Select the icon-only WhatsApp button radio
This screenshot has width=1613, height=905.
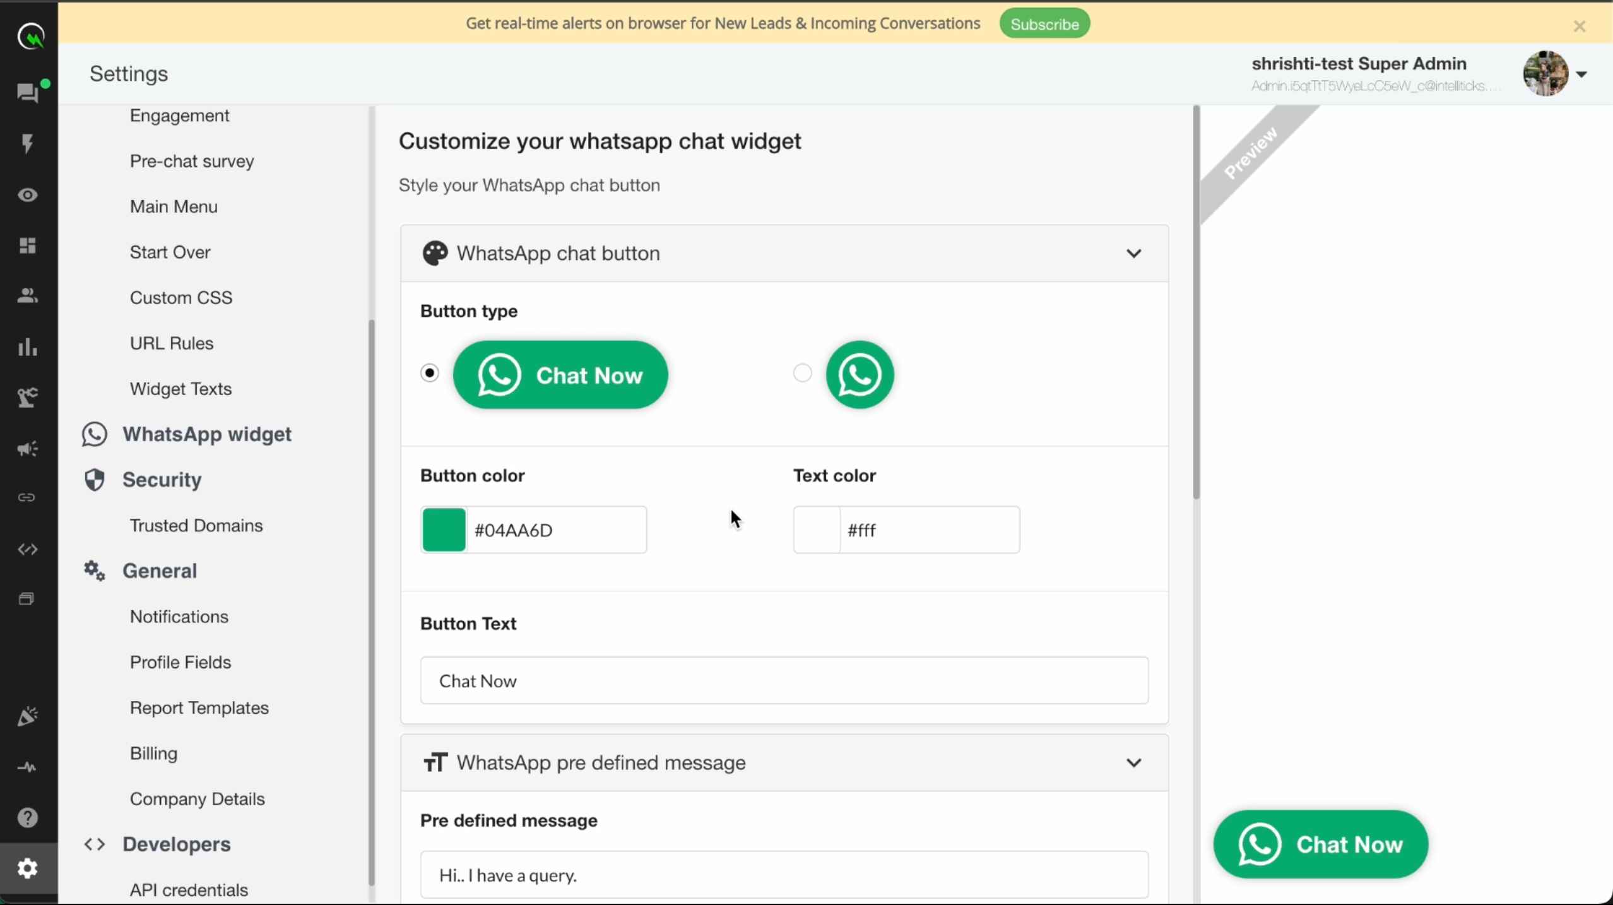802,373
